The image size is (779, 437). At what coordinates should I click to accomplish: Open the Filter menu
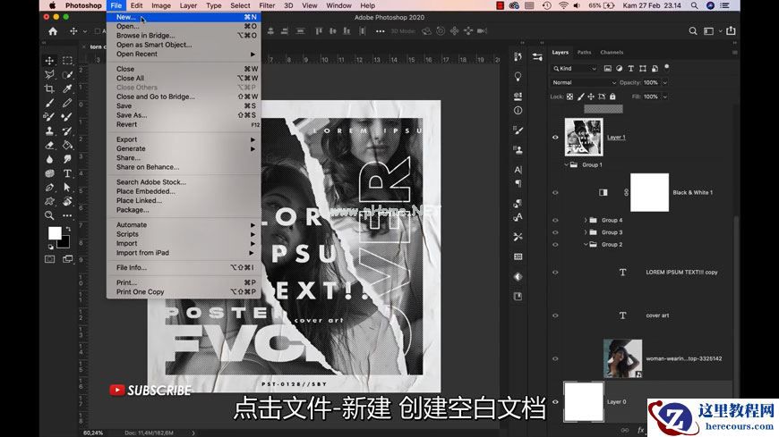pos(267,5)
